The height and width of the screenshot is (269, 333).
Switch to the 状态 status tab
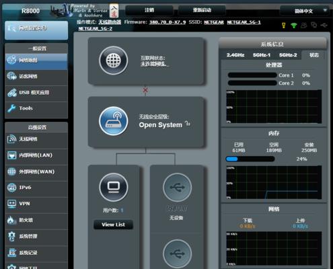point(314,55)
